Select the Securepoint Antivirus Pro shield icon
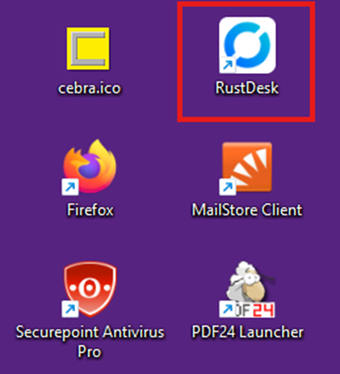Screen dimensions: 340x374 click(90, 289)
